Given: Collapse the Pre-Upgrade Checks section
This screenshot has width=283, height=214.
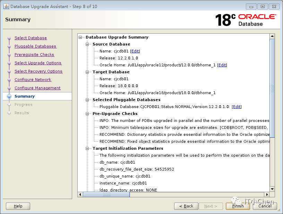Looking at the screenshot, I should [x=87, y=114].
